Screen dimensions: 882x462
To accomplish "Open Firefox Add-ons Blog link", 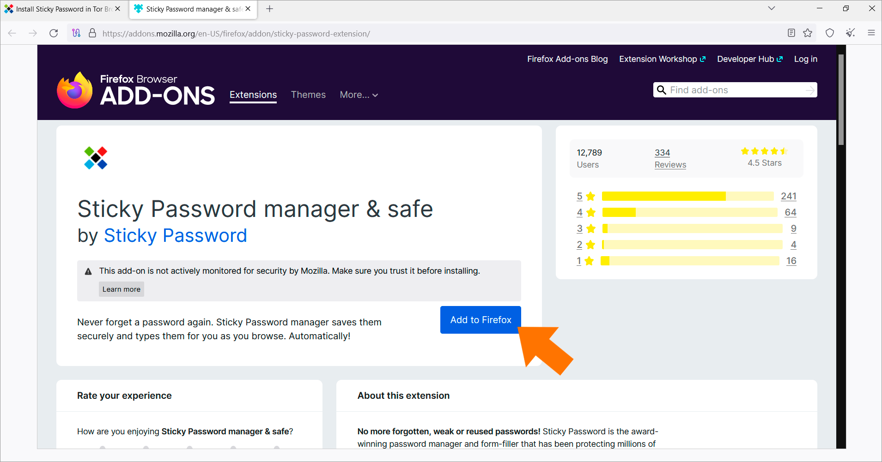I will 567,59.
